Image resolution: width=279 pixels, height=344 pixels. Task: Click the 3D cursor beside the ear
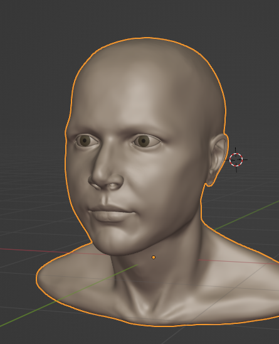[236, 159]
